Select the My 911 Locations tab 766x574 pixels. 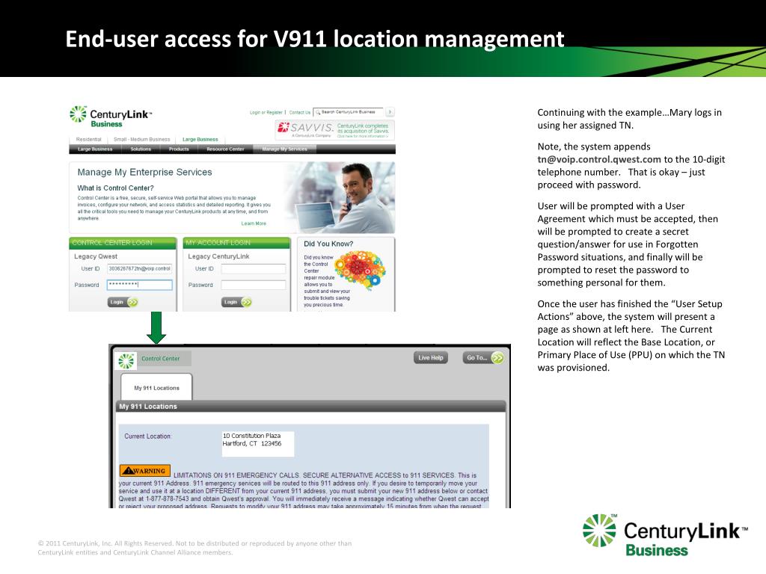click(157, 388)
